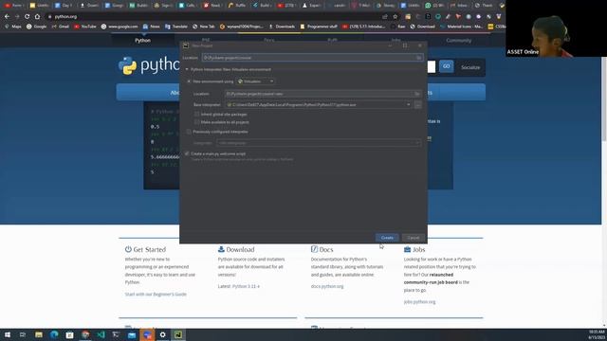607x341 pixels.
Task: Open the Windows Start menu
Action: pos(7,334)
